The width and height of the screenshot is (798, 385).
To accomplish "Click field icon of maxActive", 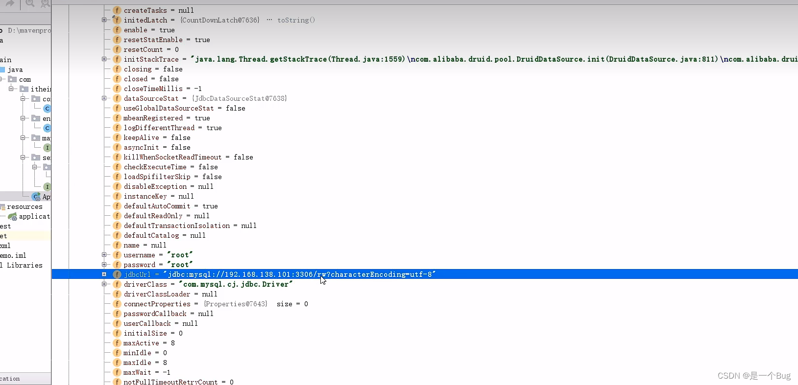I will tap(117, 343).
